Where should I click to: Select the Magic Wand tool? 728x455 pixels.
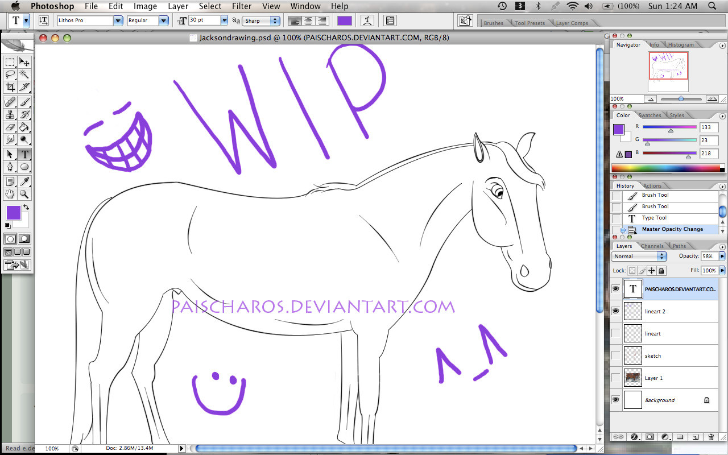point(24,75)
